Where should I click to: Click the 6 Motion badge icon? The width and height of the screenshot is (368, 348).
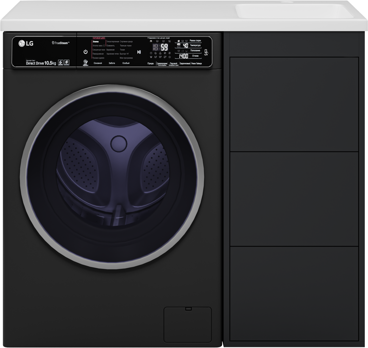pos(60,62)
